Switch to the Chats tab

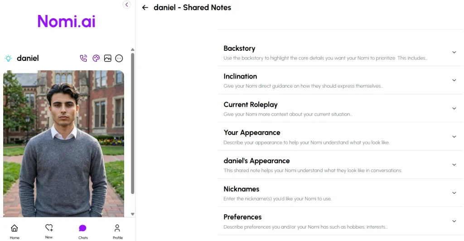point(83,231)
